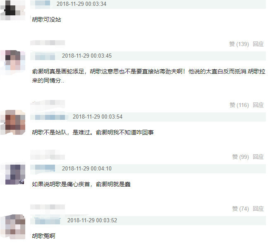Screen dimensions: 268x248
Task: Click 回应 next to 赞 (116)
Action: (258, 105)
